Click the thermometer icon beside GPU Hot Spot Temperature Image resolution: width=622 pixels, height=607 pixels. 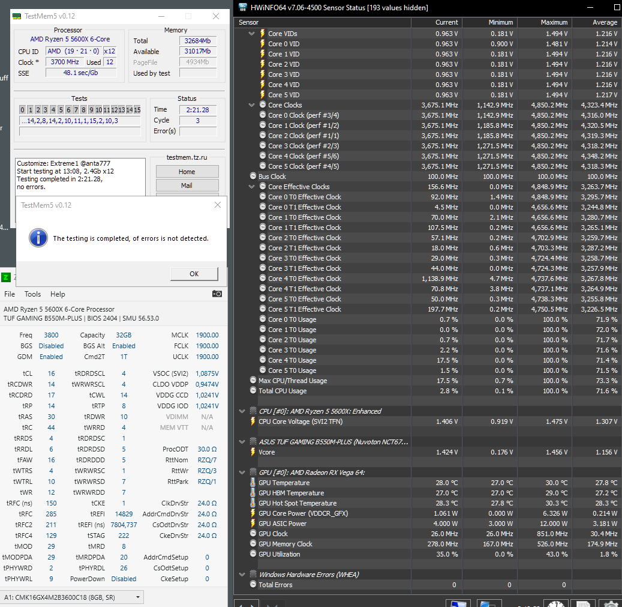[x=253, y=503]
